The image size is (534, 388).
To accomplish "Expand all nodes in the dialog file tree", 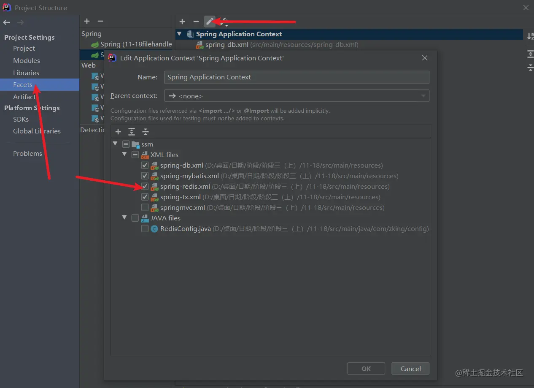I will 132,132.
